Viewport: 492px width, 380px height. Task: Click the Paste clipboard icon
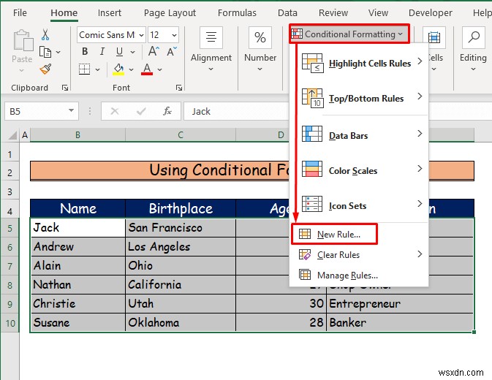[23, 40]
